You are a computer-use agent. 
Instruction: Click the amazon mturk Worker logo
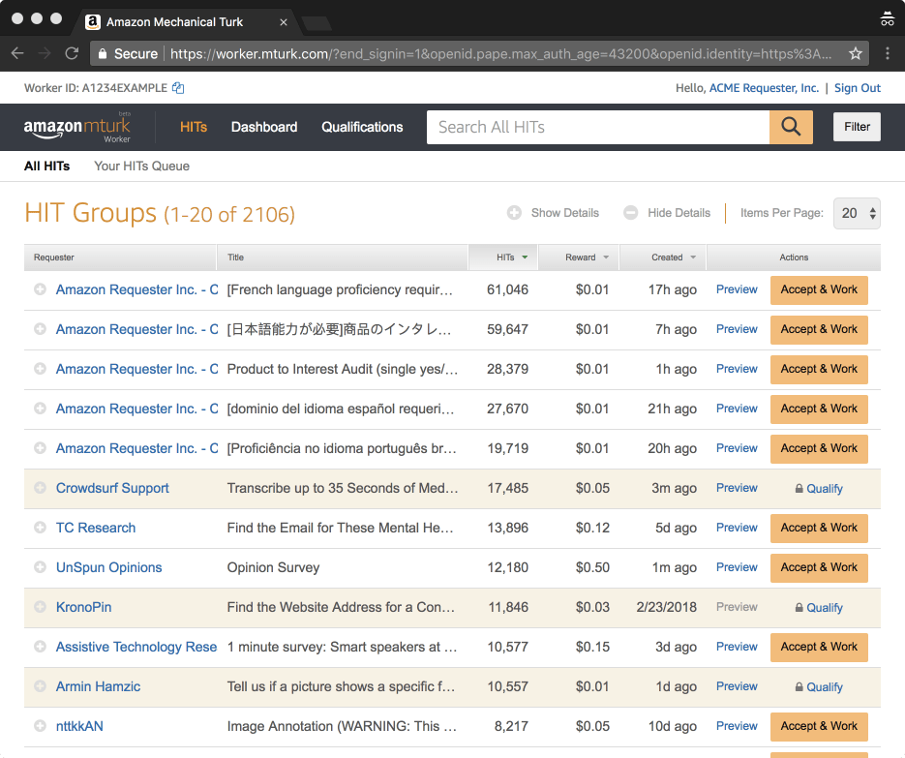[x=77, y=127]
